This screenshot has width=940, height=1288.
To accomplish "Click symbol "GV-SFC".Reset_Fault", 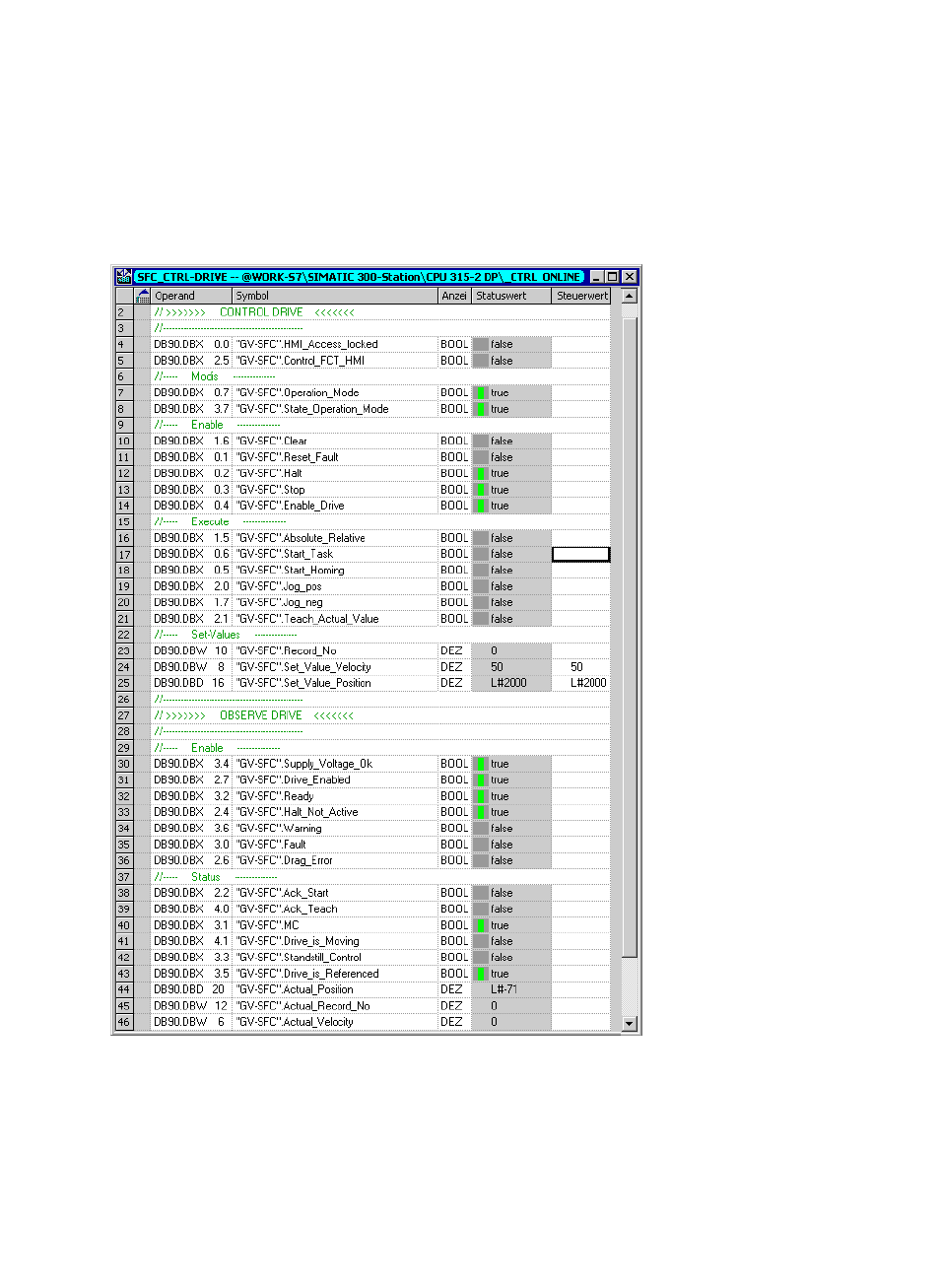I will point(288,457).
